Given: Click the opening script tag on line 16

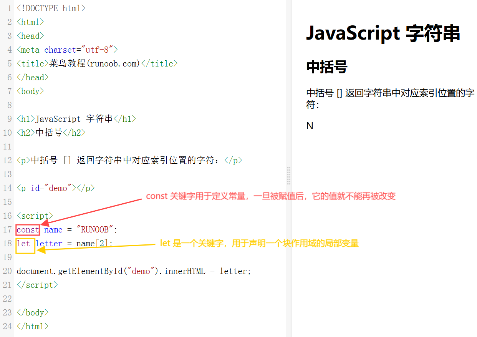Looking at the screenshot, I should (35, 216).
